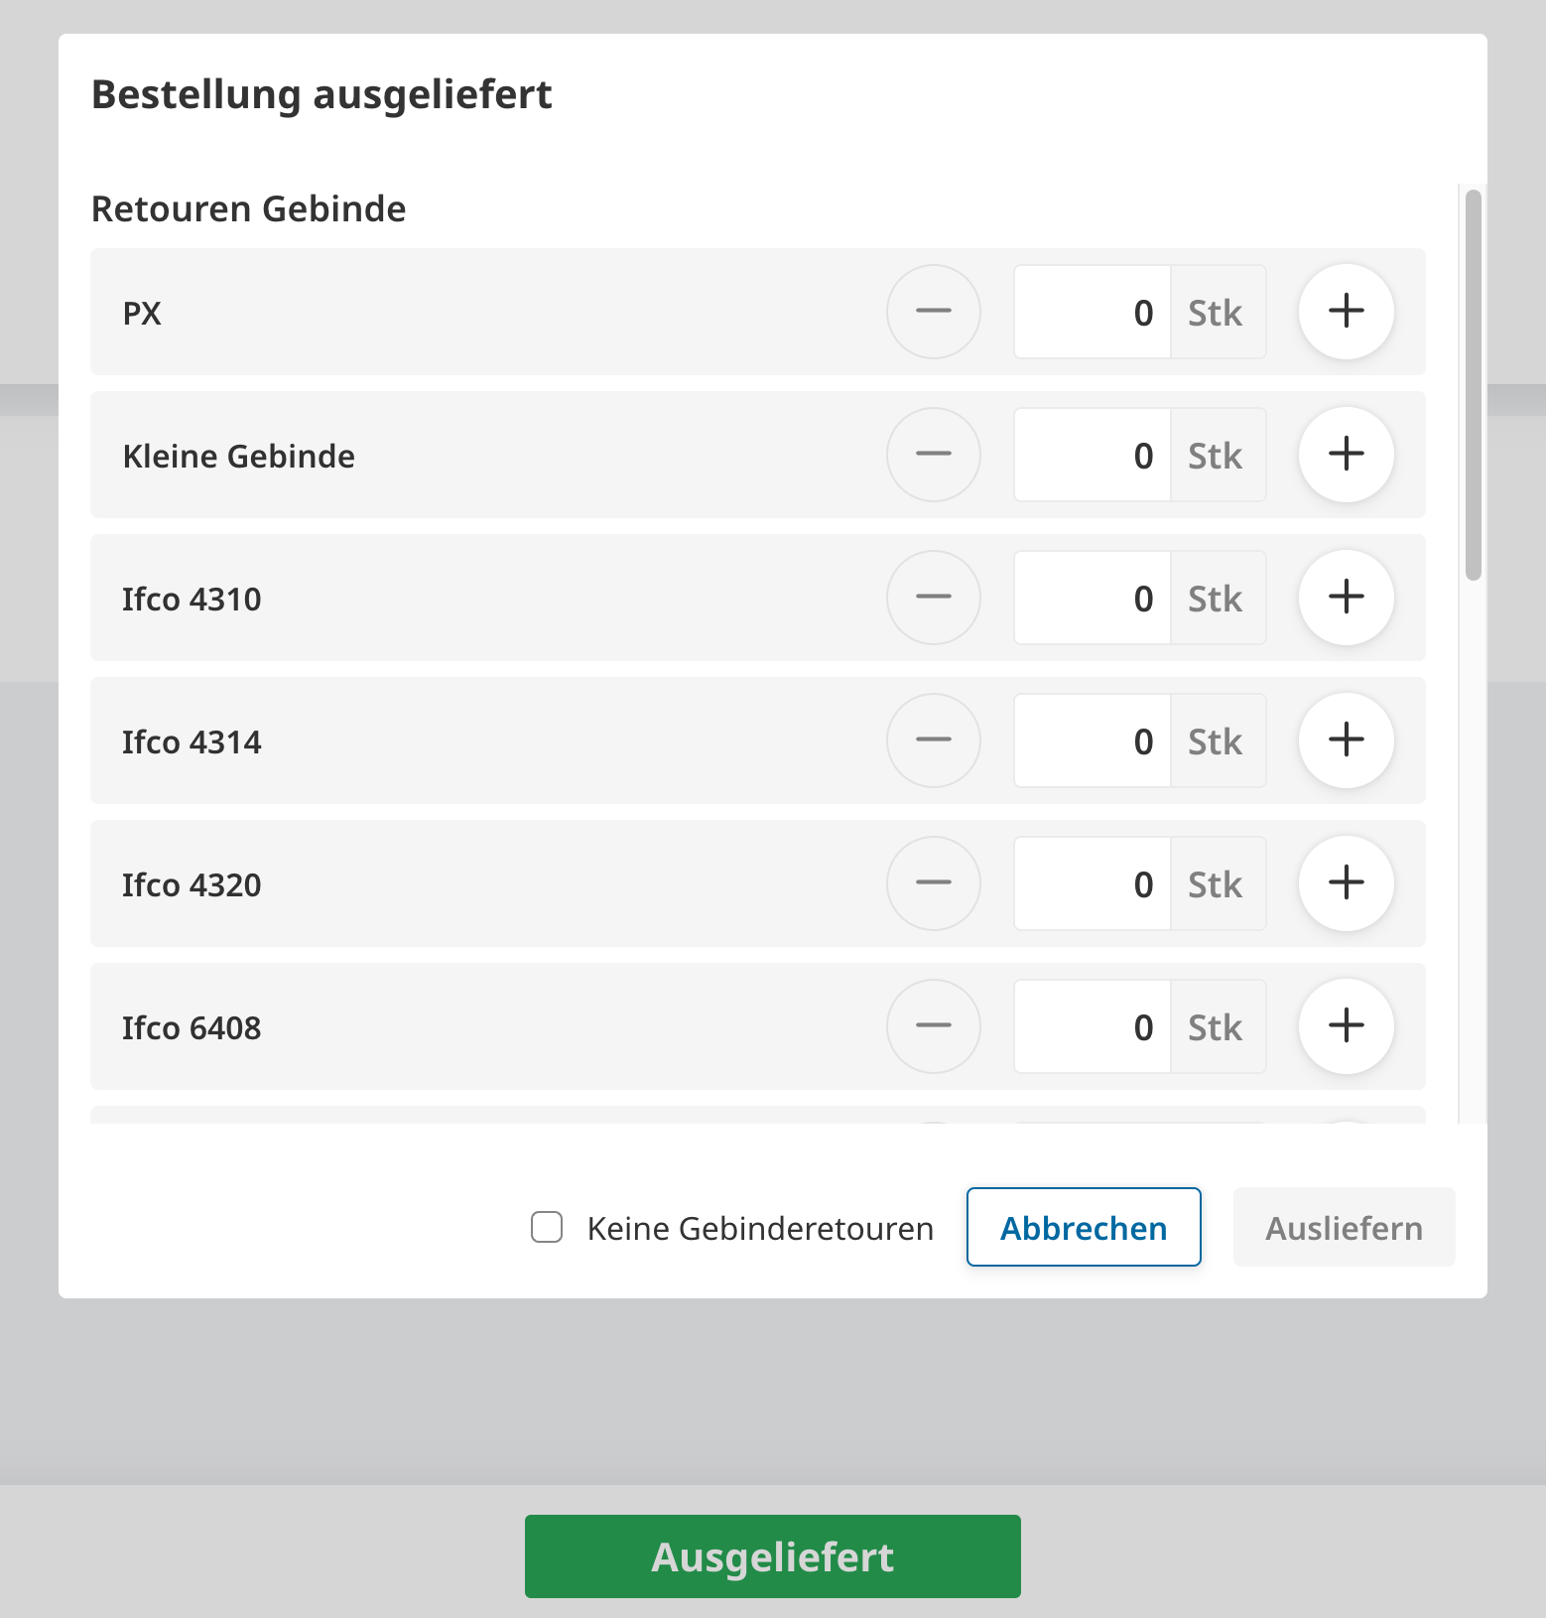Image resolution: width=1546 pixels, height=1618 pixels.
Task: Increment Ifco 4314 quantity
Action: (x=1346, y=741)
